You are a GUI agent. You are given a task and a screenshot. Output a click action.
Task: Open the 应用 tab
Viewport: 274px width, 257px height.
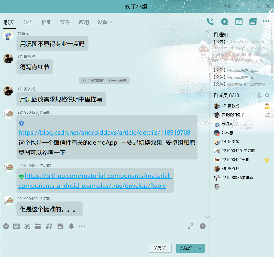(x=84, y=22)
